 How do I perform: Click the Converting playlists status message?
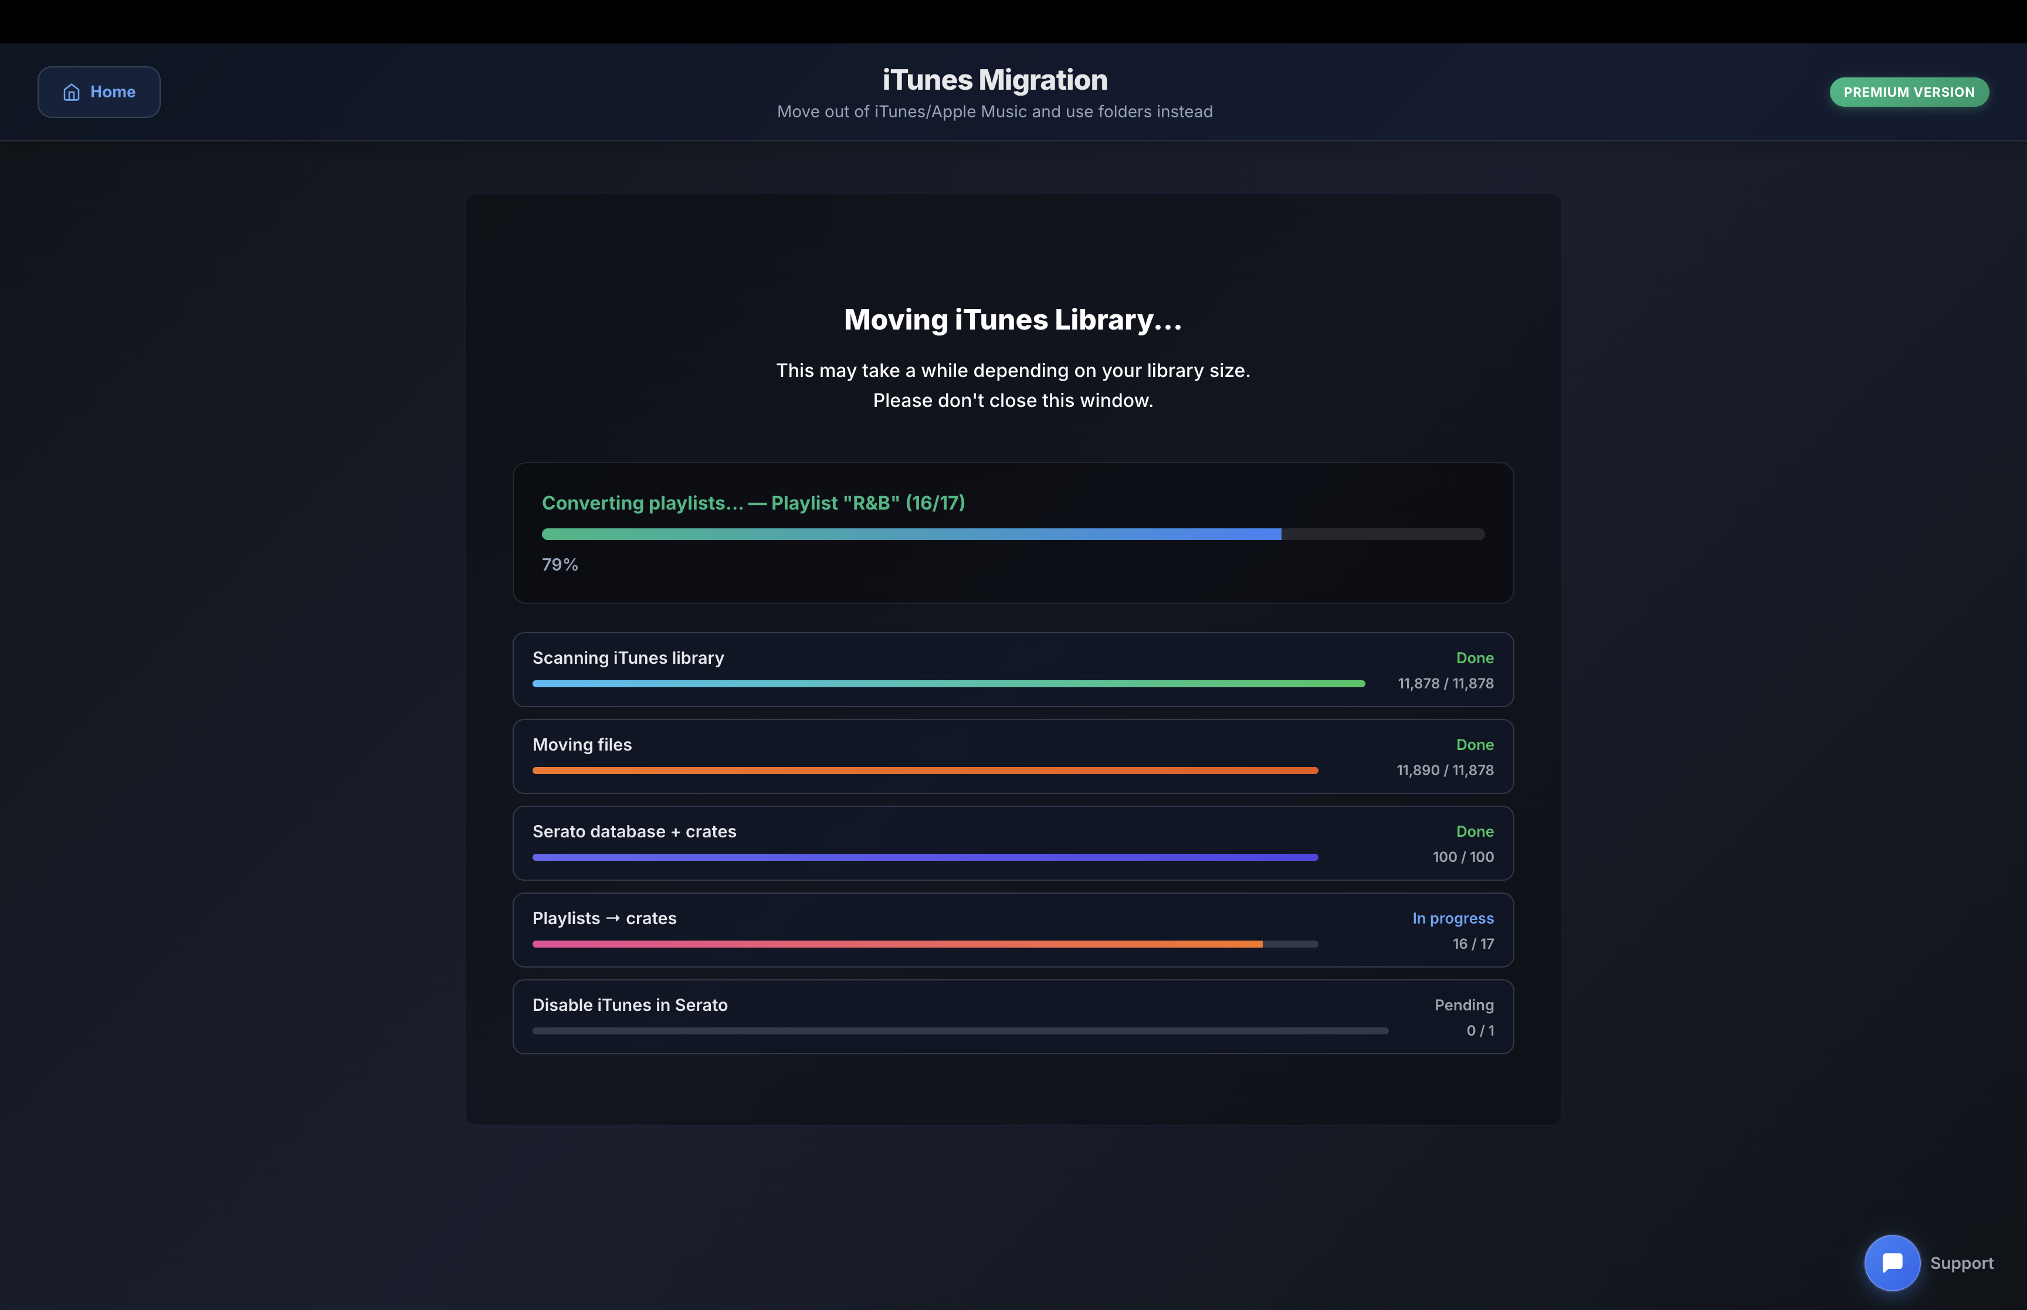tap(753, 503)
